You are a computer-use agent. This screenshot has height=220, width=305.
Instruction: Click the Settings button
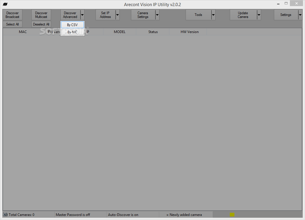coord(286,15)
